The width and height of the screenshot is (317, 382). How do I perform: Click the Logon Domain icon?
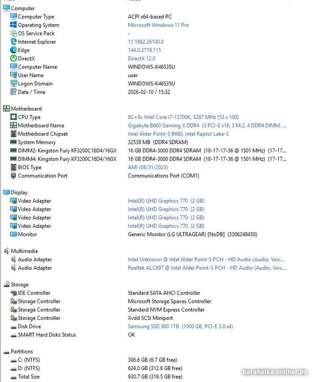(x=13, y=83)
